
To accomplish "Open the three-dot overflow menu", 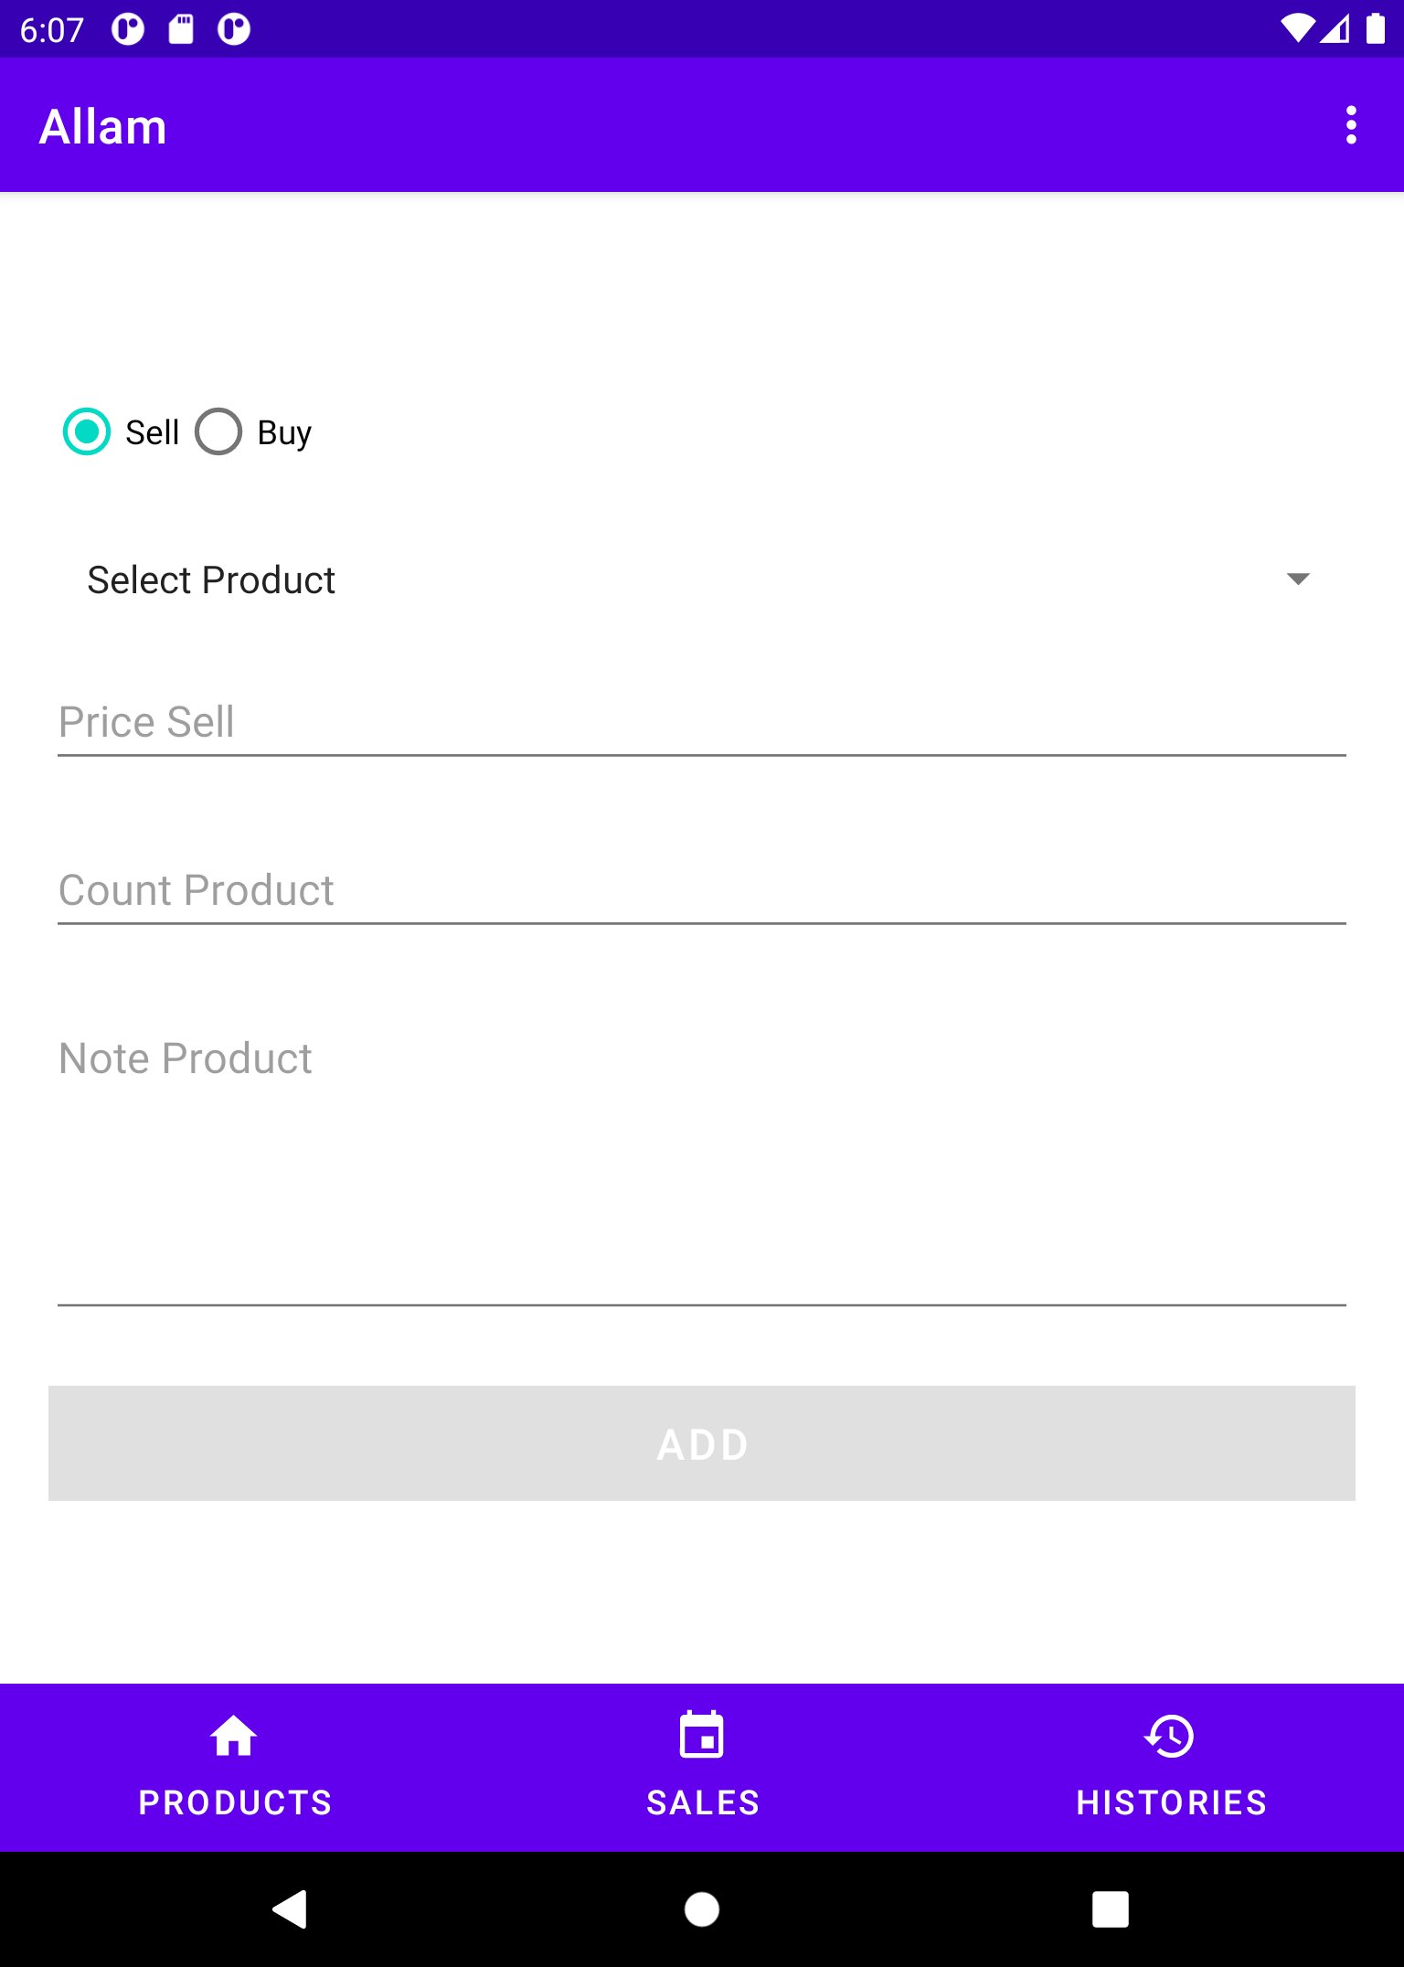I will [1351, 125].
